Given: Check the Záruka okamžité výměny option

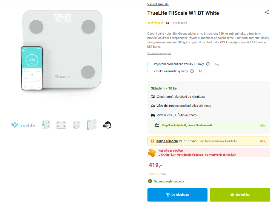Looking at the screenshot, I should point(149,71).
